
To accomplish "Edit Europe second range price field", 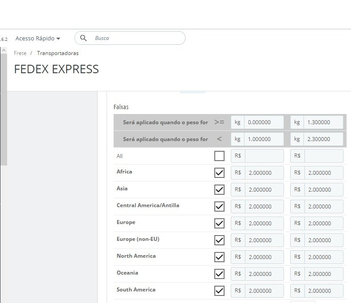I will [x=323, y=223].
